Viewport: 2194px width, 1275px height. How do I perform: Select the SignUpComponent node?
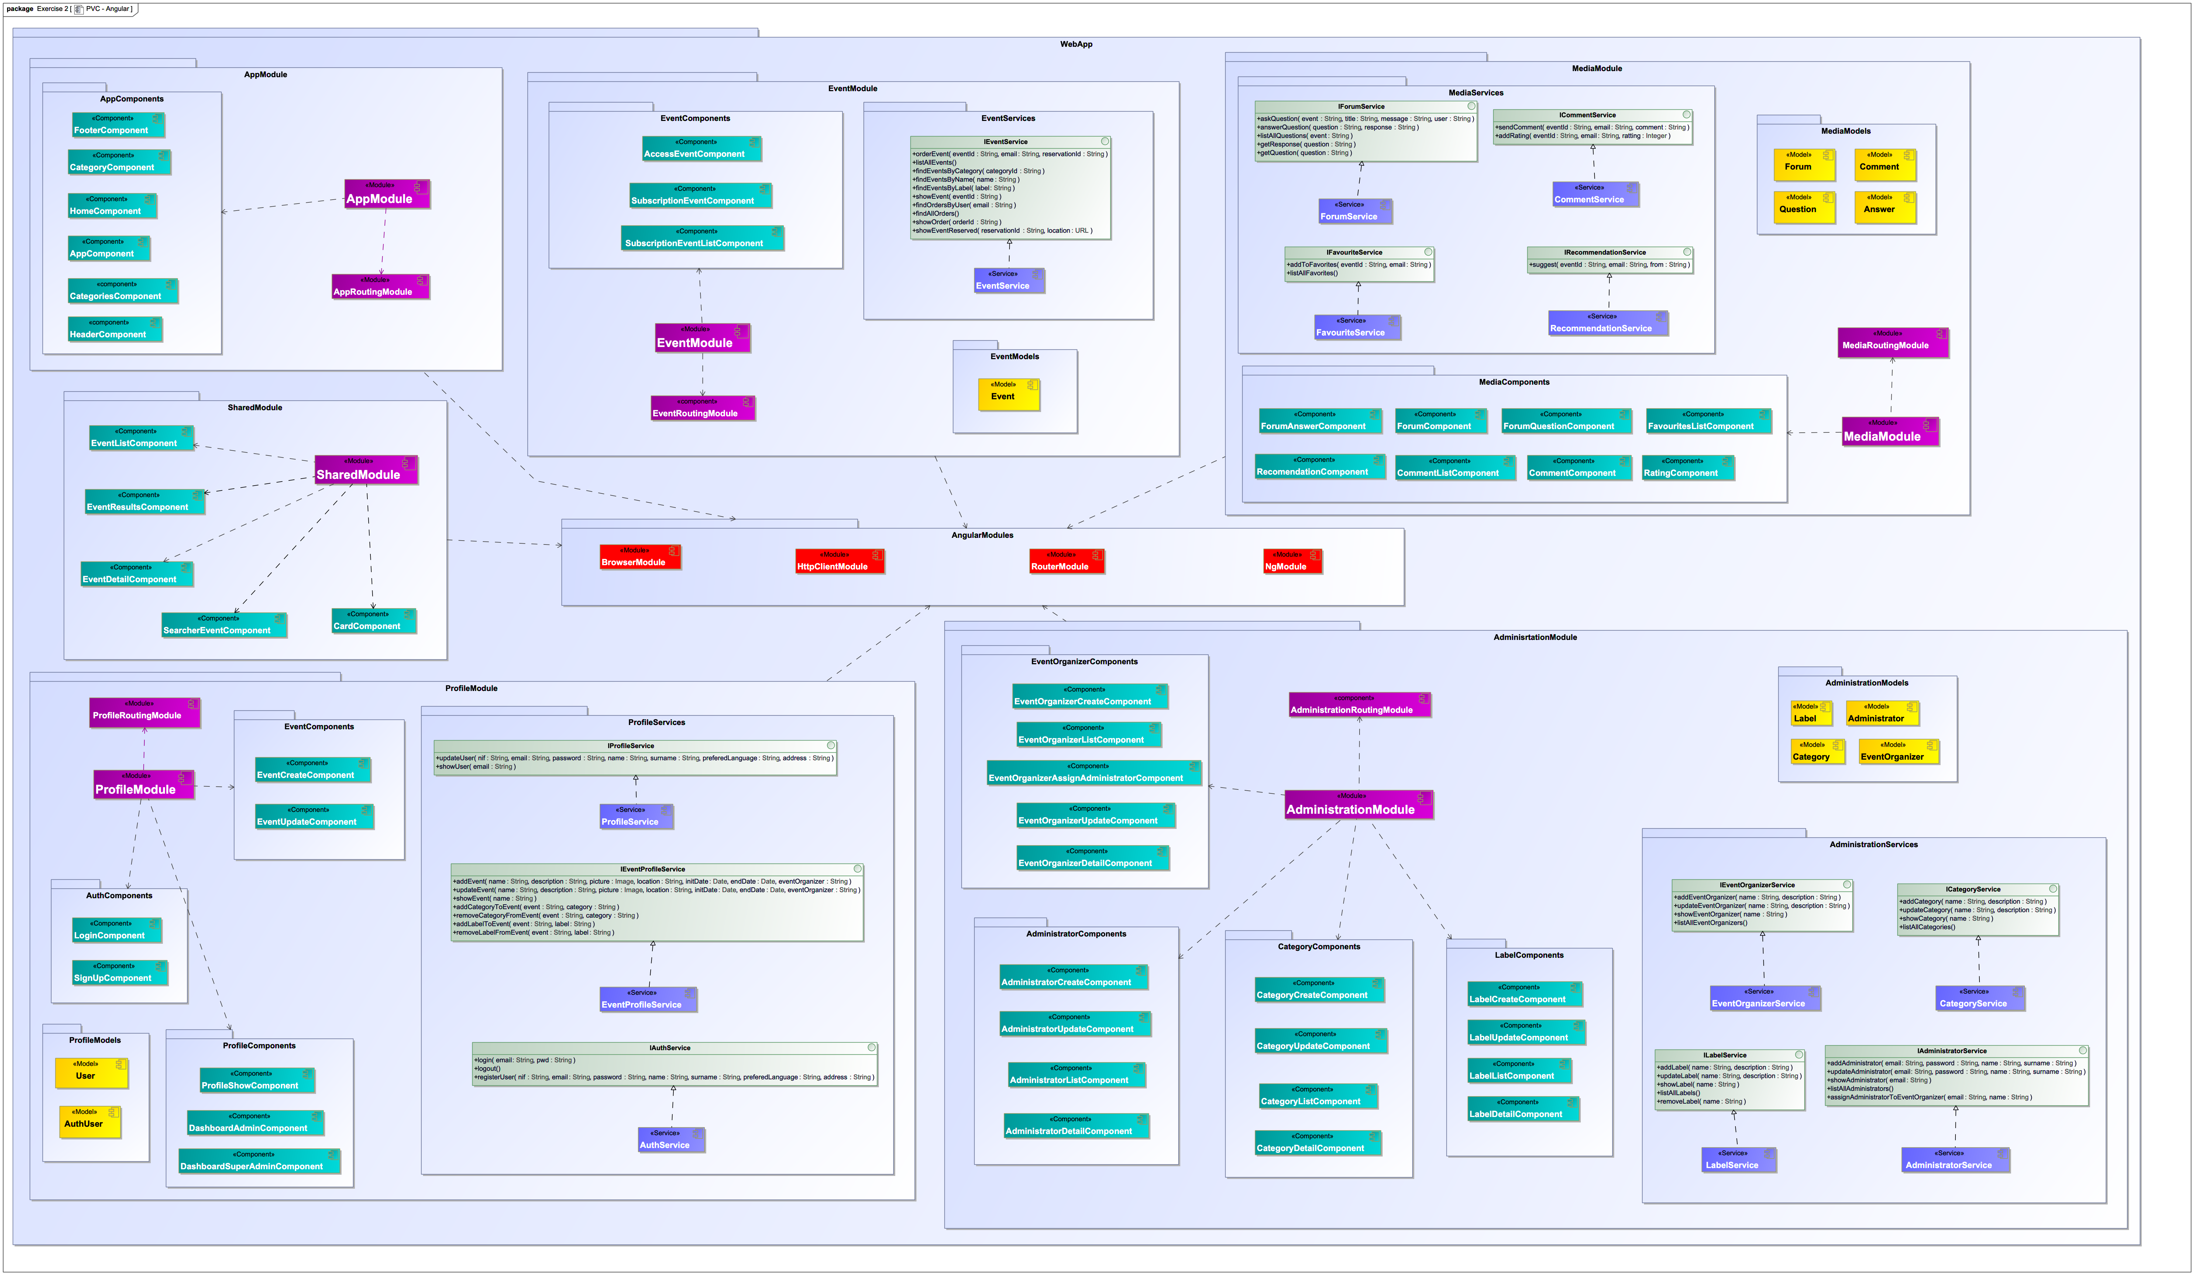(119, 973)
